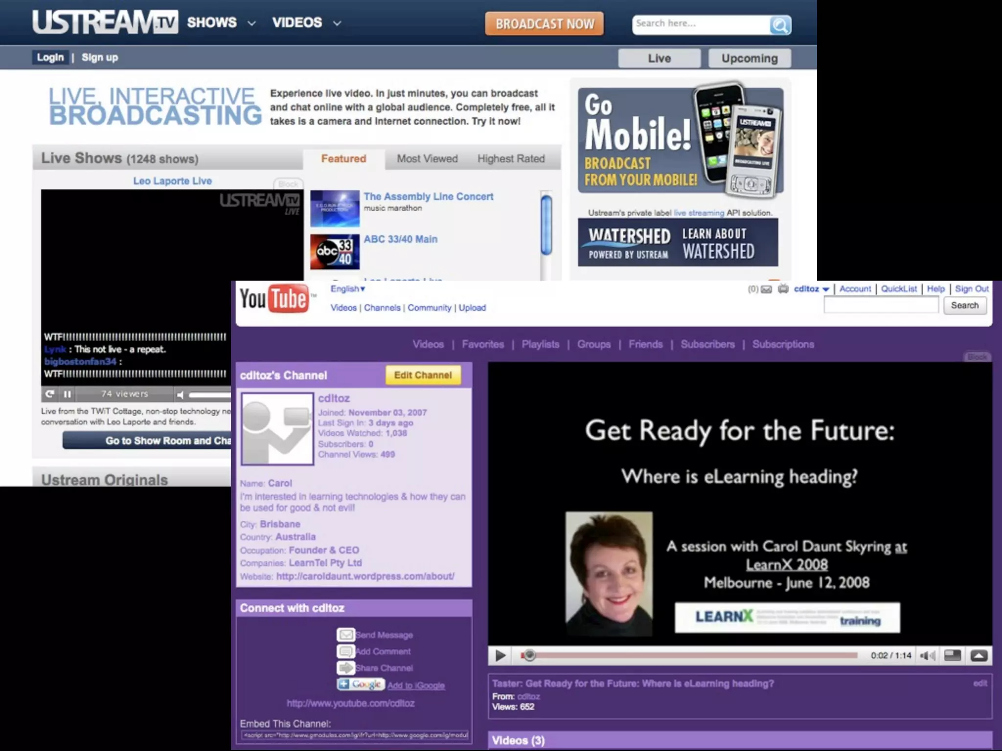Click the Share Channel arrow icon
Viewport: 1002px width, 751px height.
pyautogui.click(x=346, y=668)
